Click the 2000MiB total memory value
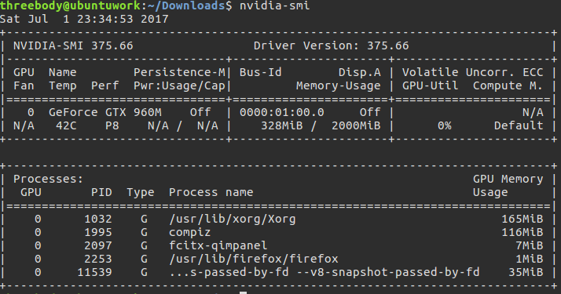The width and height of the screenshot is (561, 294). coord(356,125)
